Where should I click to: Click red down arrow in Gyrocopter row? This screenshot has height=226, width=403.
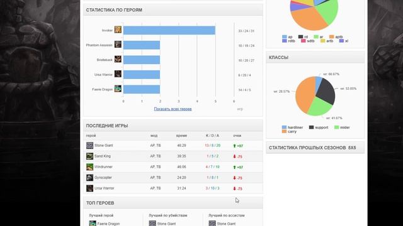tap(234, 178)
